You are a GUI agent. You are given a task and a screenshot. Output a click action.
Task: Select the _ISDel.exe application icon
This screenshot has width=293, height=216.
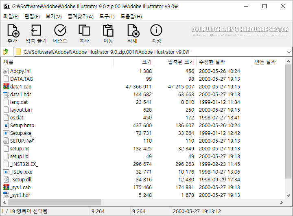tap(6, 172)
